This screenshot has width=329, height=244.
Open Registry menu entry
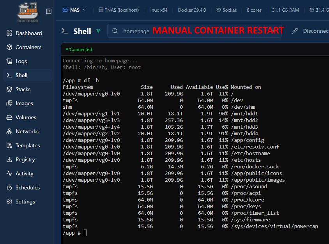[25, 159]
